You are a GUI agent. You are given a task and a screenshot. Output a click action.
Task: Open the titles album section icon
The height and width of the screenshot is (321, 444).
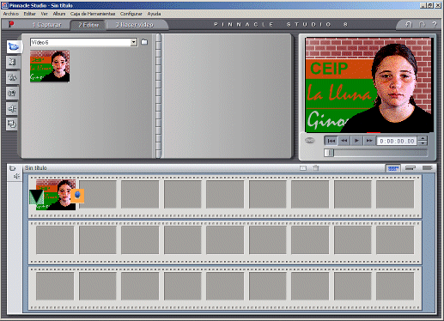(12, 77)
